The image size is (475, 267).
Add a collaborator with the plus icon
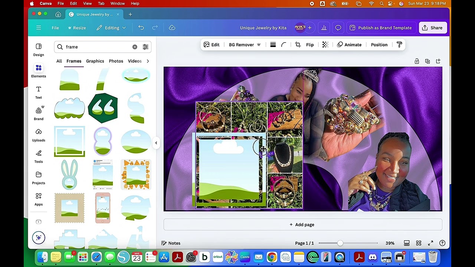coord(309,28)
